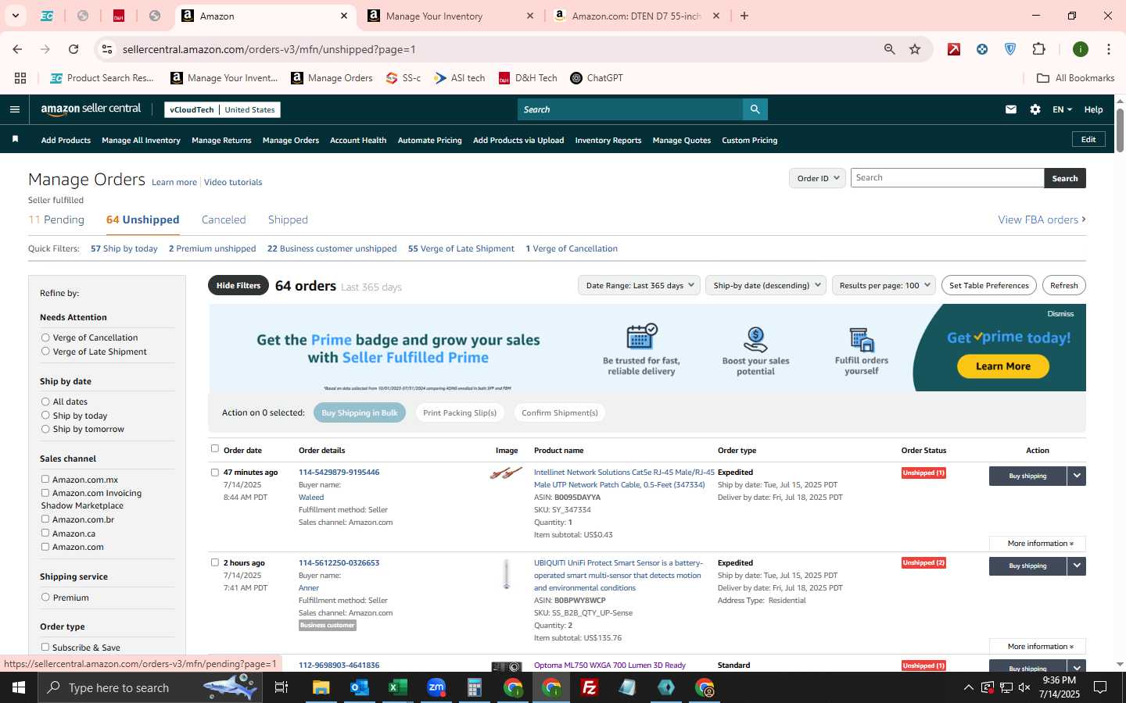Open Outlook from taskbar
The image size is (1126, 703).
point(359,687)
